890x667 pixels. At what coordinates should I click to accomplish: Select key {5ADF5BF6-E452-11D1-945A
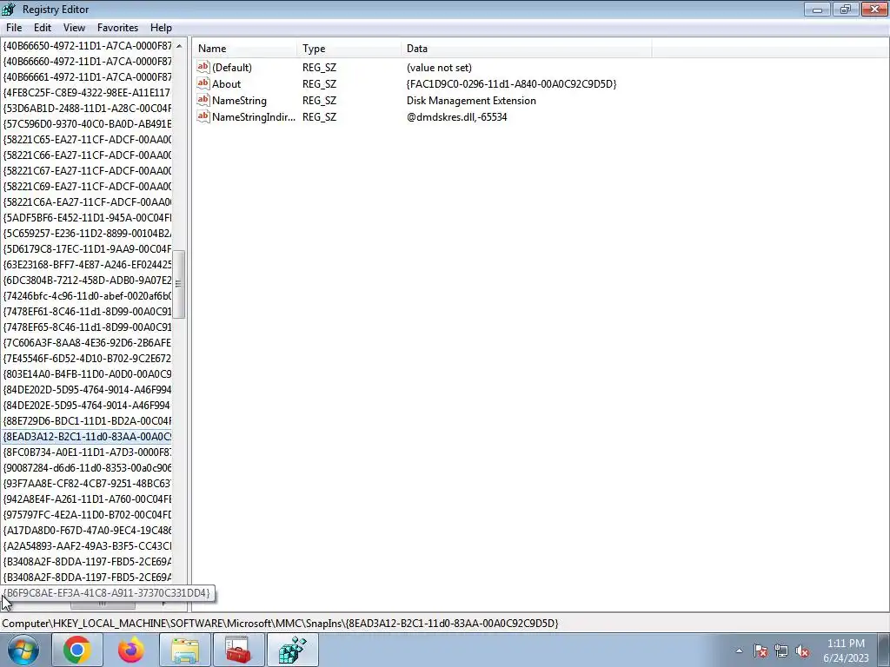click(x=87, y=217)
